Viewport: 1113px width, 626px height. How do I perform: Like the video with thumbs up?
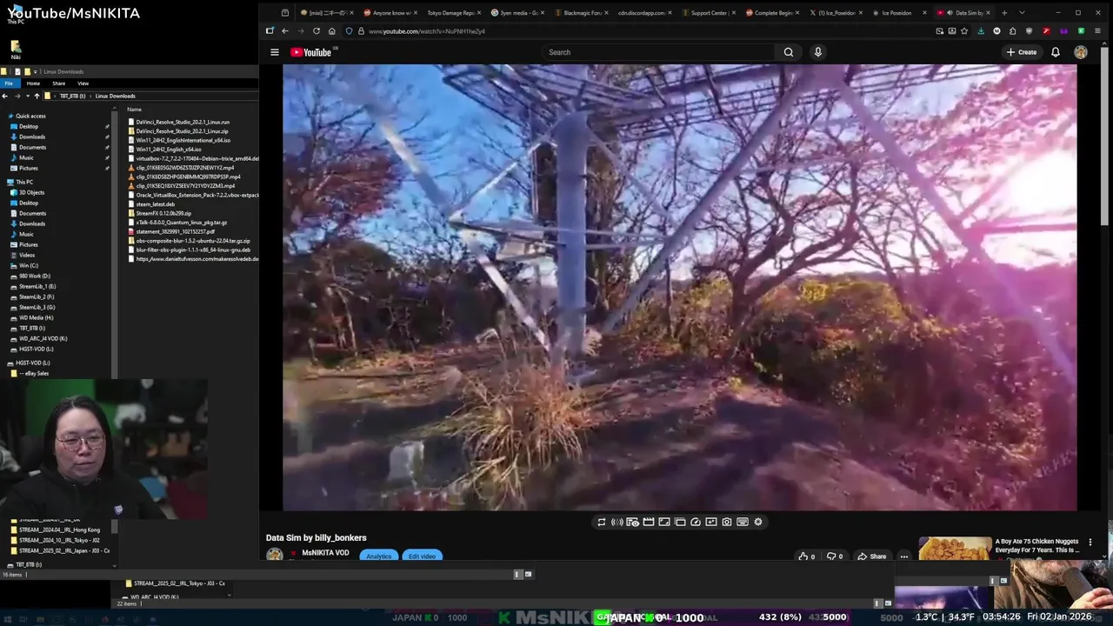tap(807, 556)
